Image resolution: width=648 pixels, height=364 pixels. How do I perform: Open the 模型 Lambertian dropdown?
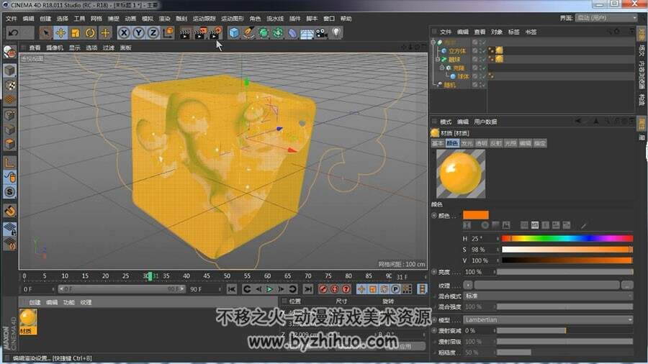point(548,320)
